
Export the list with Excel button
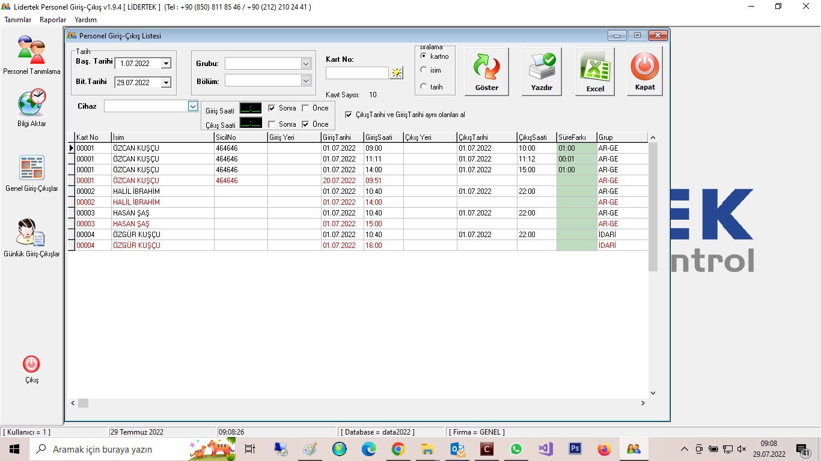(595, 71)
